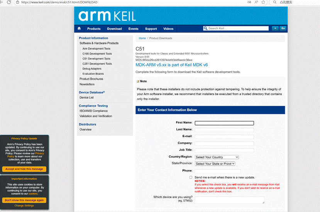
Task: Focus the Job Title field
Action: tap(224, 150)
